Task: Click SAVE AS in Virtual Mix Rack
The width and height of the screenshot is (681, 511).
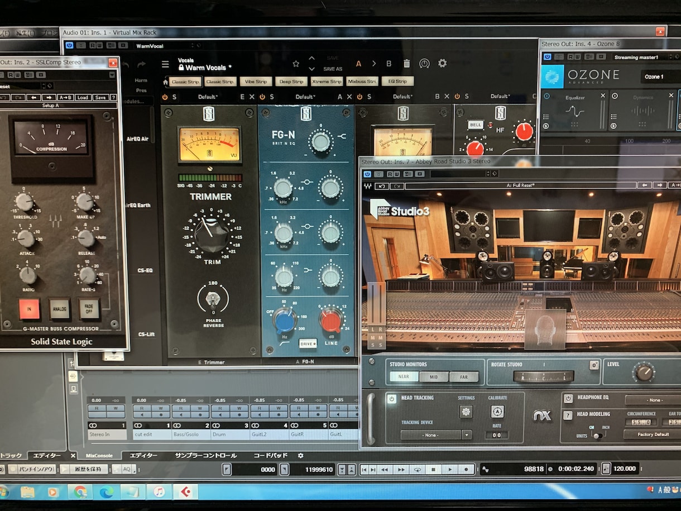Action: (333, 69)
